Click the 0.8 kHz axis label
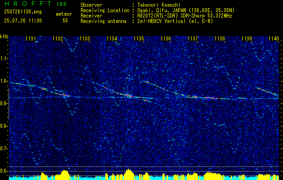 pyautogui.click(x=4, y=126)
